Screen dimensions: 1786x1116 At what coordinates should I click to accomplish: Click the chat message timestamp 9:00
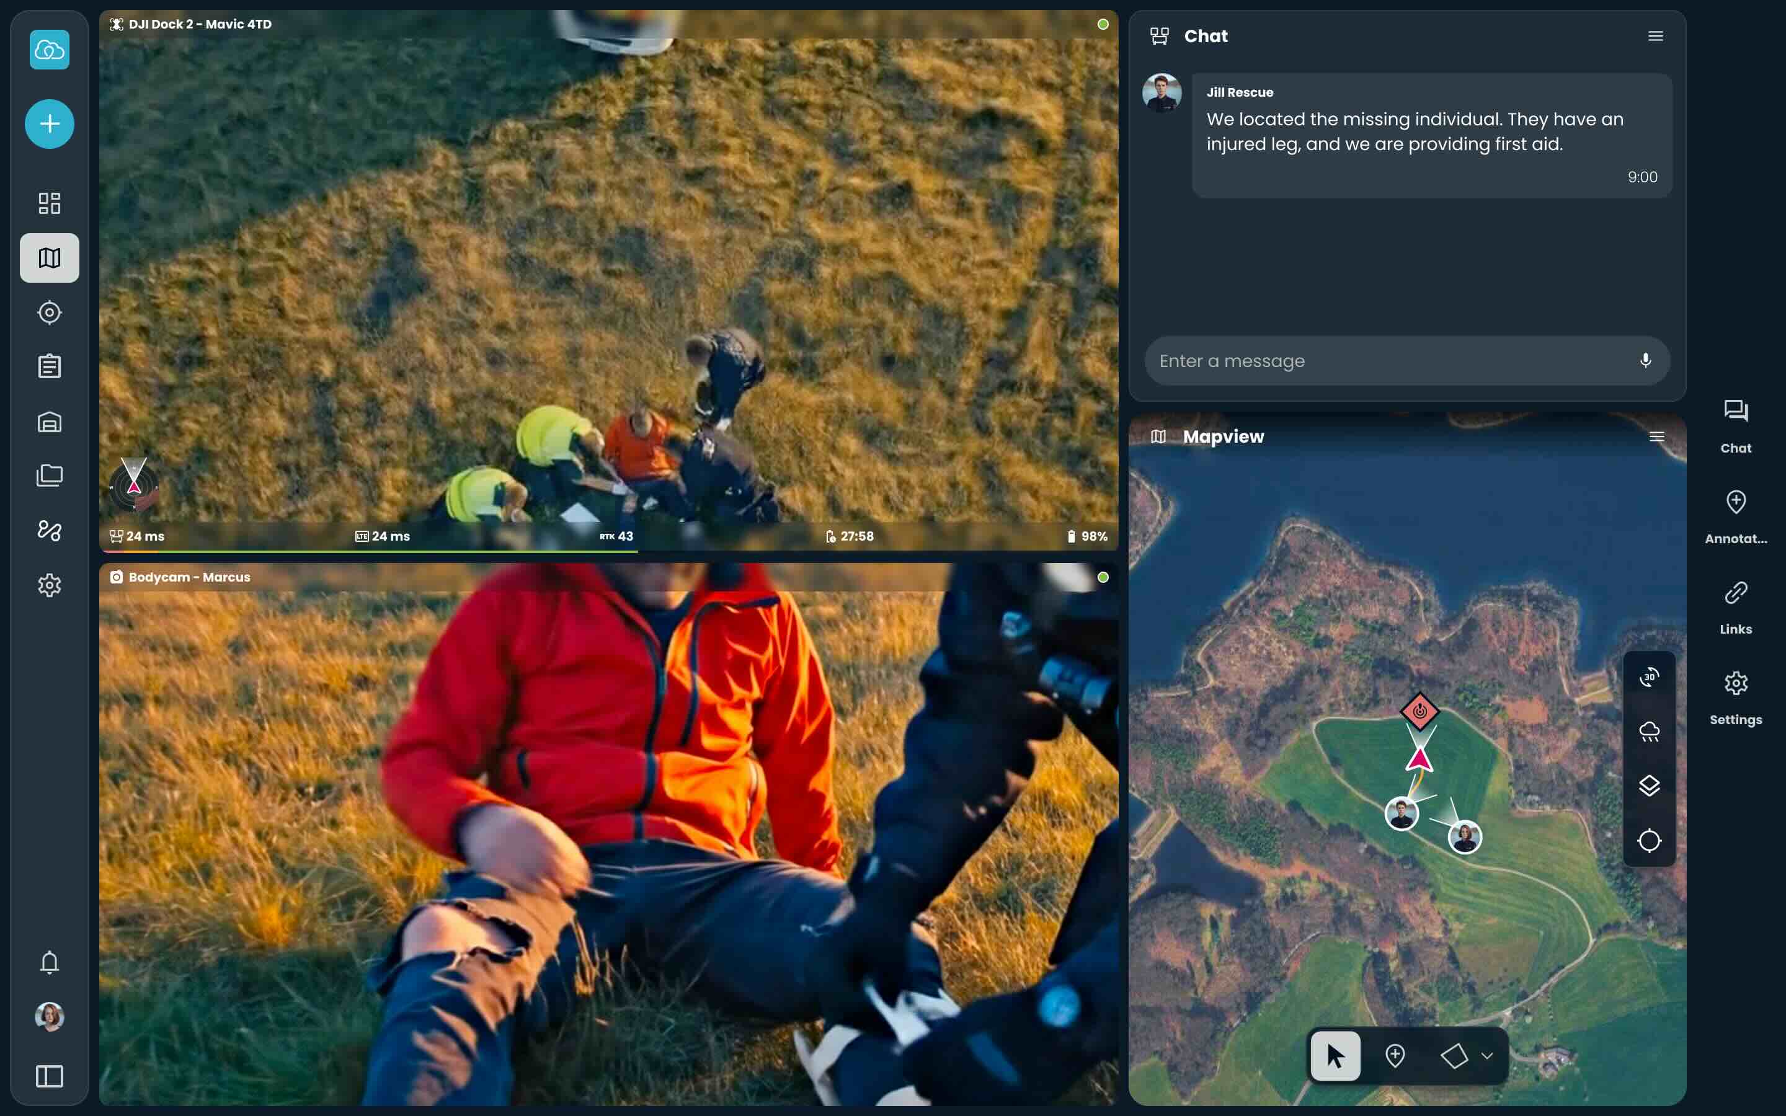coord(1642,177)
